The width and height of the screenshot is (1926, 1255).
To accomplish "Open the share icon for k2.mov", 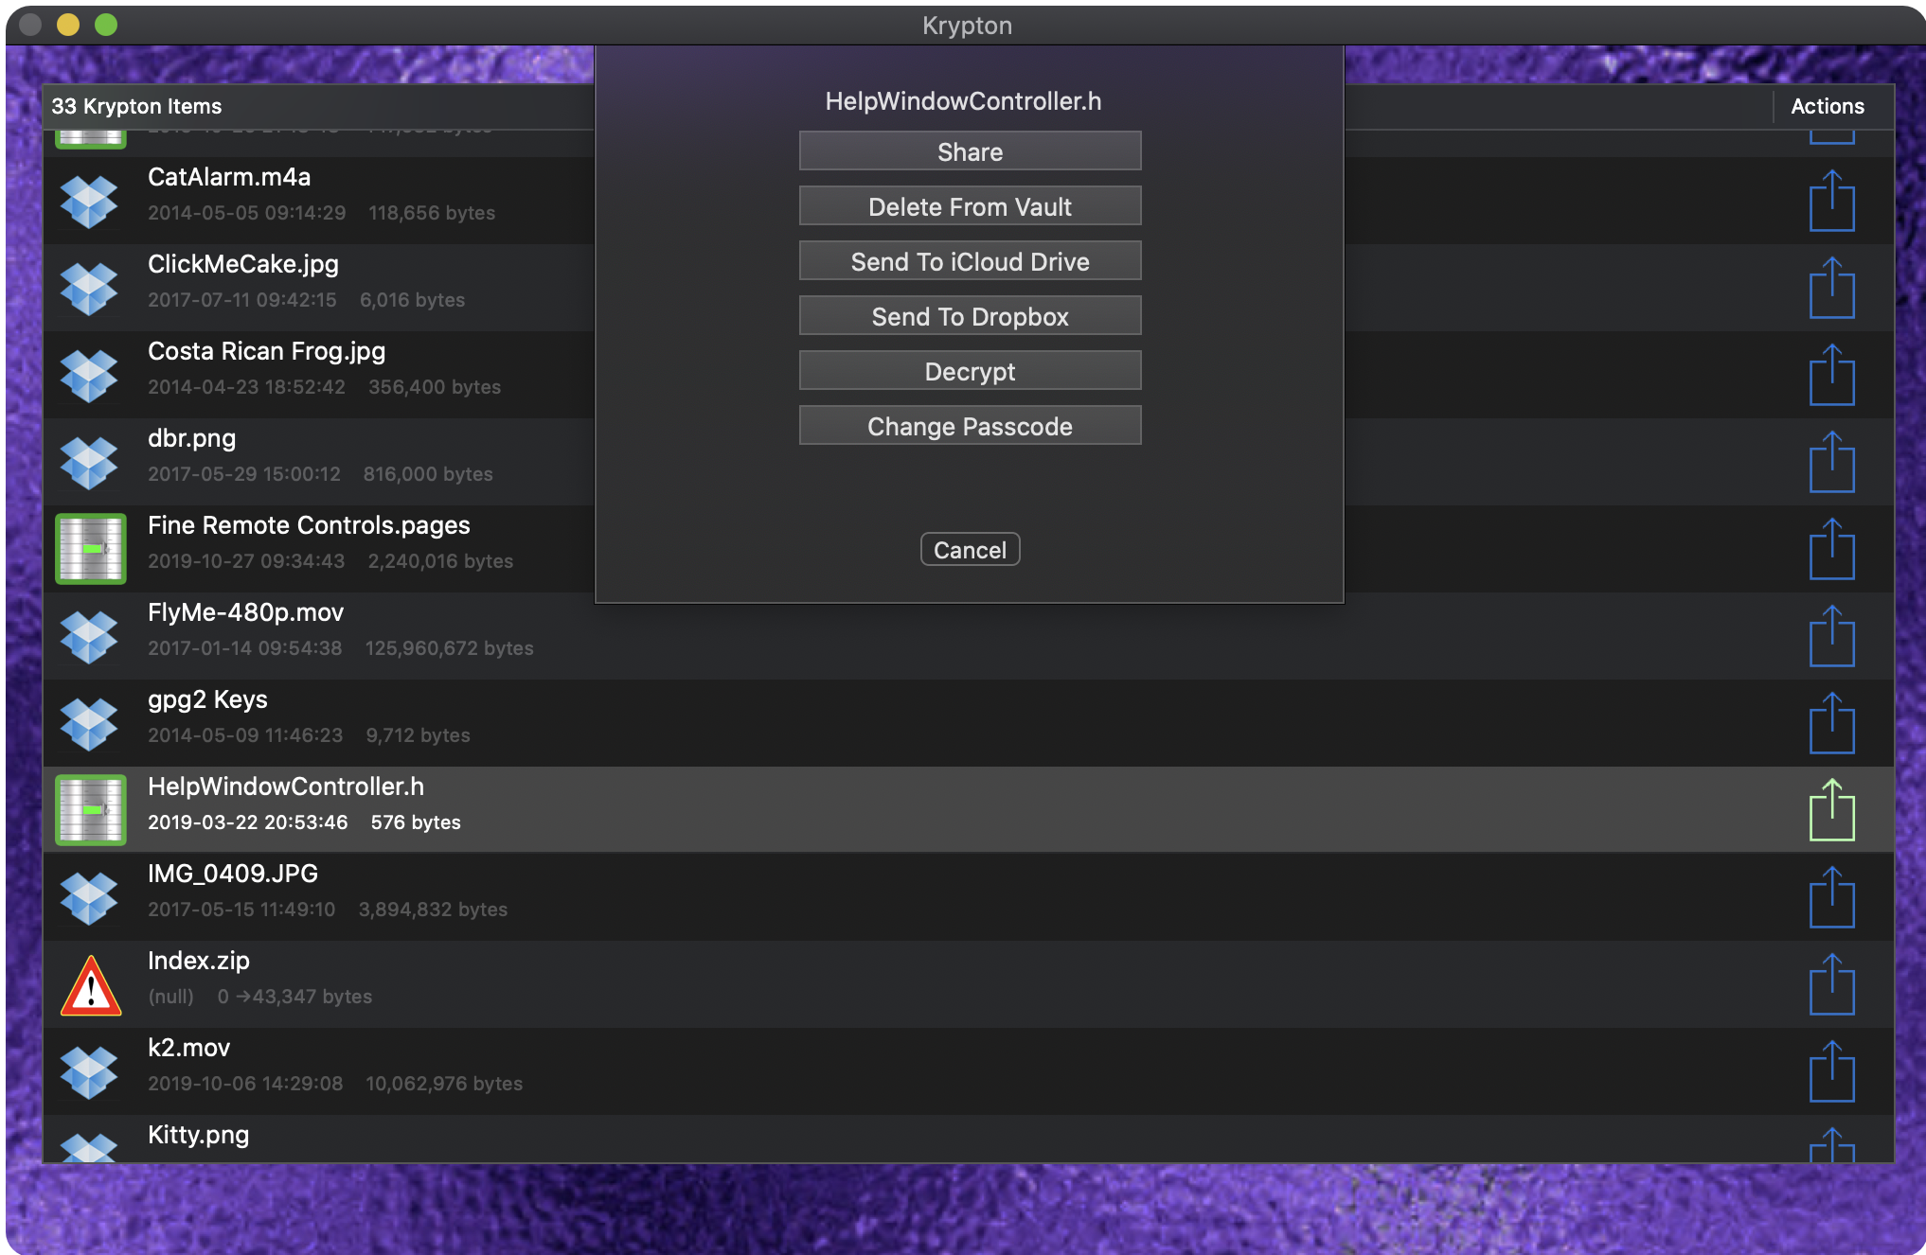I will point(1831,1071).
